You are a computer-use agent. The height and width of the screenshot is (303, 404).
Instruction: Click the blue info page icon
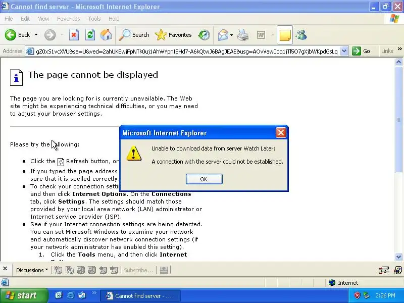pos(16,77)
